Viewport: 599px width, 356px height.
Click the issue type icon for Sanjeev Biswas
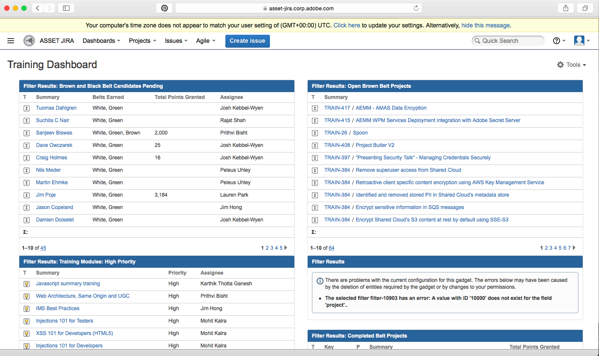[x=26, y=133]
